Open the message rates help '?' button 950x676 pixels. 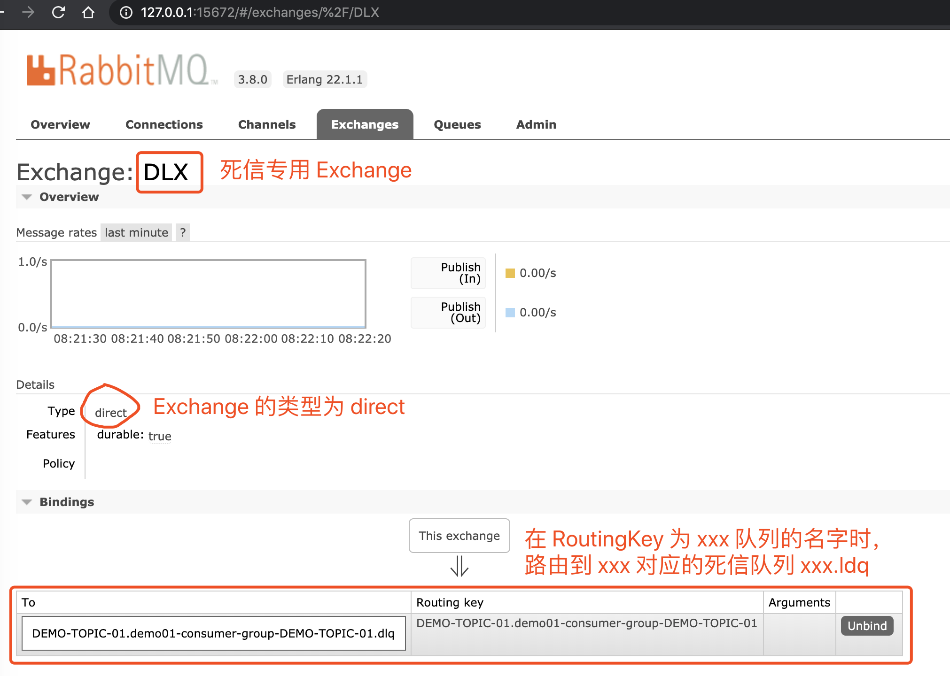tap(183, 233)
